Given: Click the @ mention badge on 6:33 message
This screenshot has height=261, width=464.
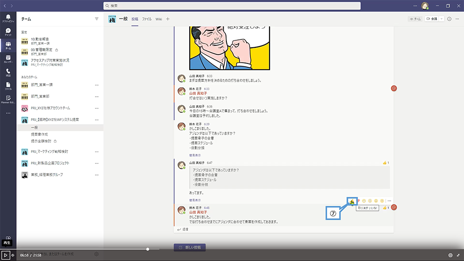Looking at the screenshot, I should pyautogui.click(x=394, y=89).
